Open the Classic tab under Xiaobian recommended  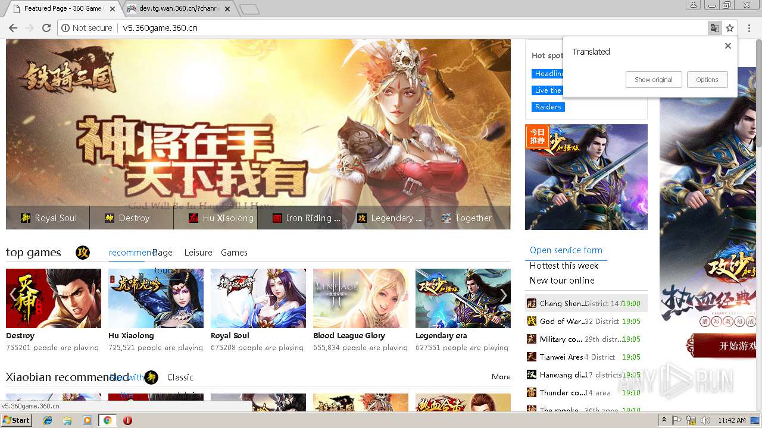point(180,377)
